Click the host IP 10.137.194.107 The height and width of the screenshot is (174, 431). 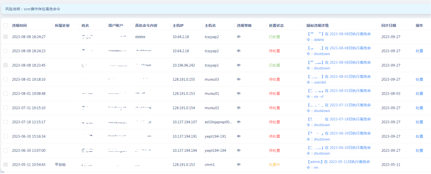pos(185,122)
